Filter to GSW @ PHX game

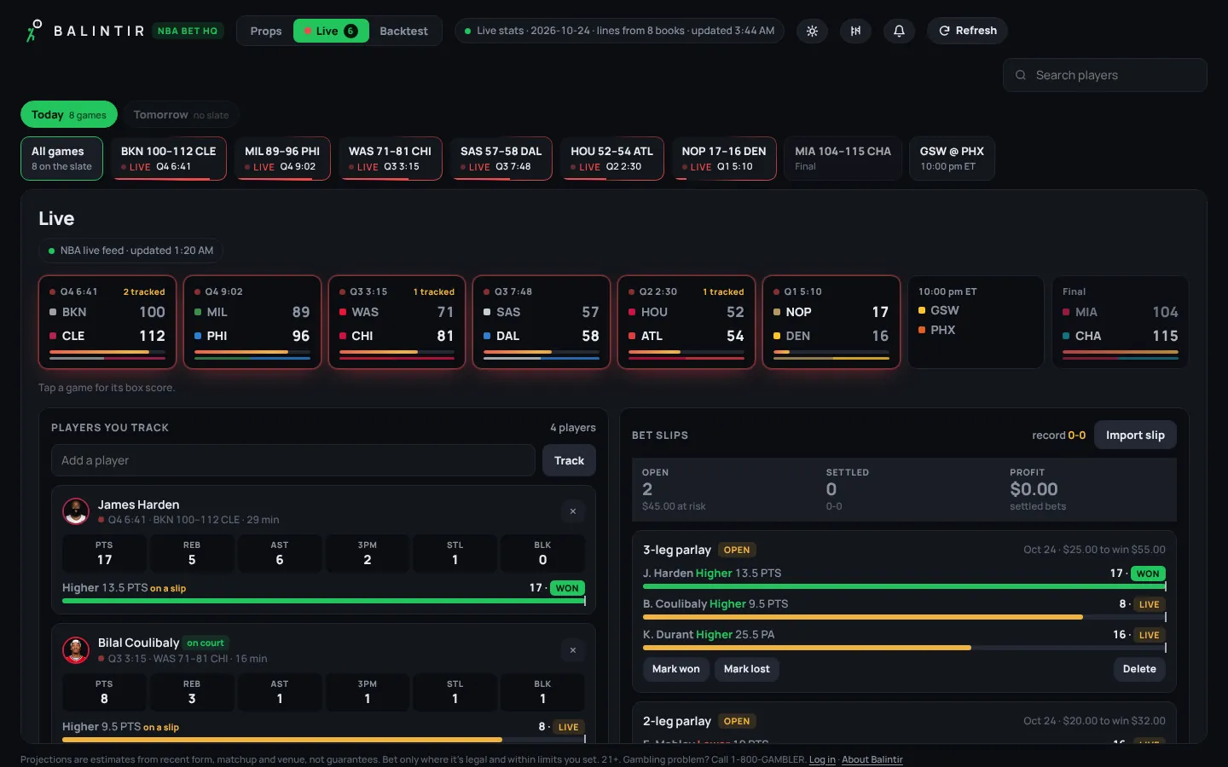tap(952, 159)
